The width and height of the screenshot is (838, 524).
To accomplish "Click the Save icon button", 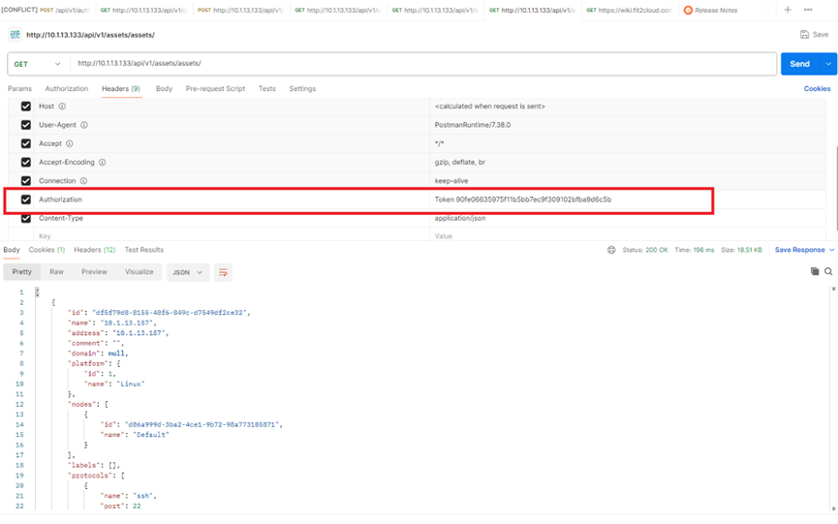I will pyautogui.click(x=813, y=35).
